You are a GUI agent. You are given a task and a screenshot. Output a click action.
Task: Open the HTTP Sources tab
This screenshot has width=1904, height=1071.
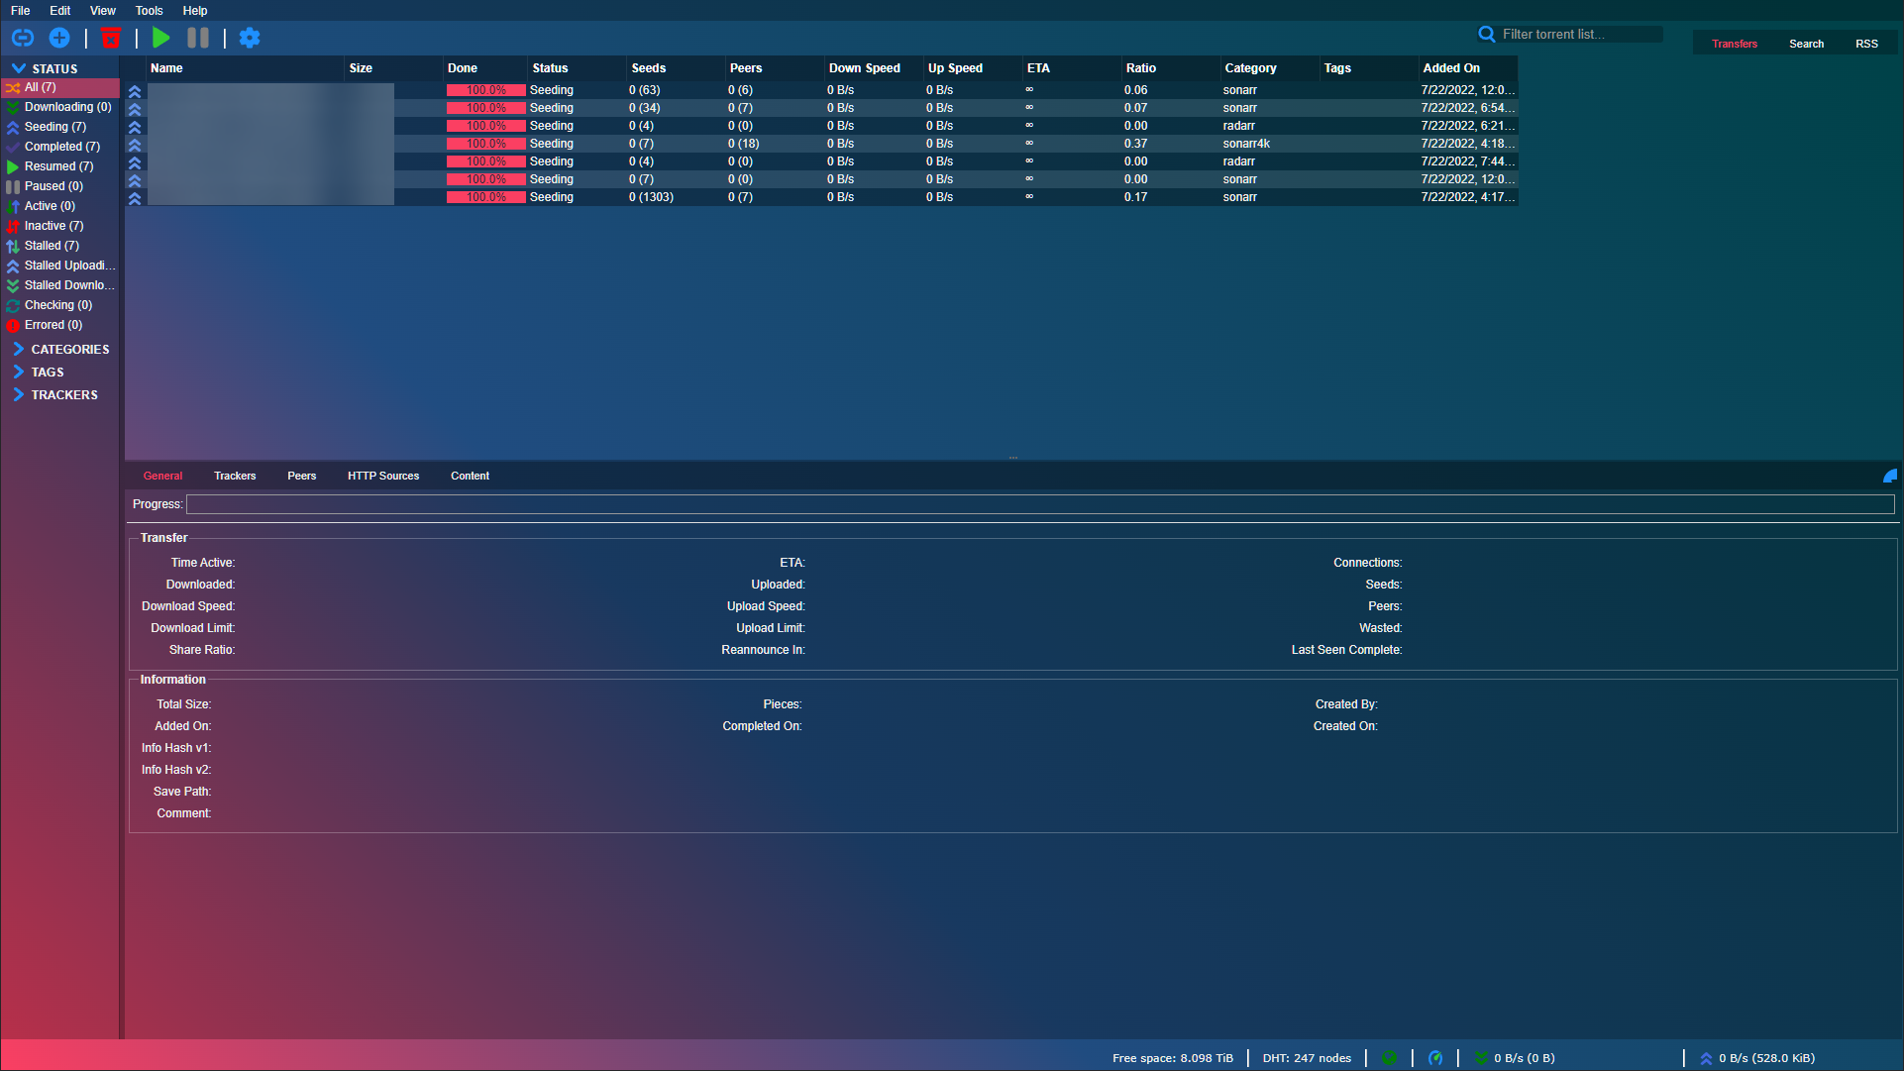click(x=383, y=476)
